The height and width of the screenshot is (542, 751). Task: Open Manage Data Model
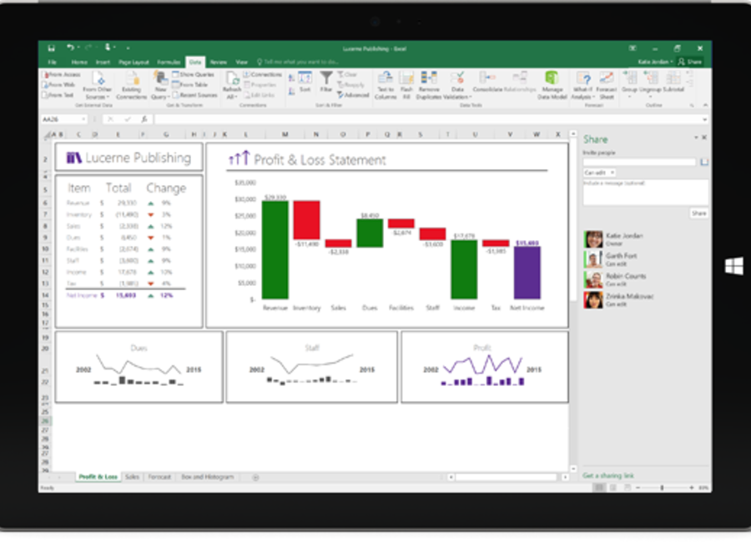[x=552, y=86]
